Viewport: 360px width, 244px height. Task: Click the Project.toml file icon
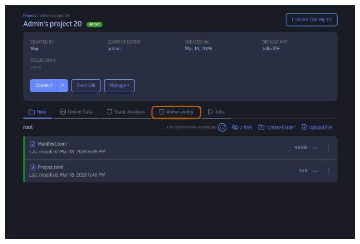pyautogui.click(x=33, y=167)
